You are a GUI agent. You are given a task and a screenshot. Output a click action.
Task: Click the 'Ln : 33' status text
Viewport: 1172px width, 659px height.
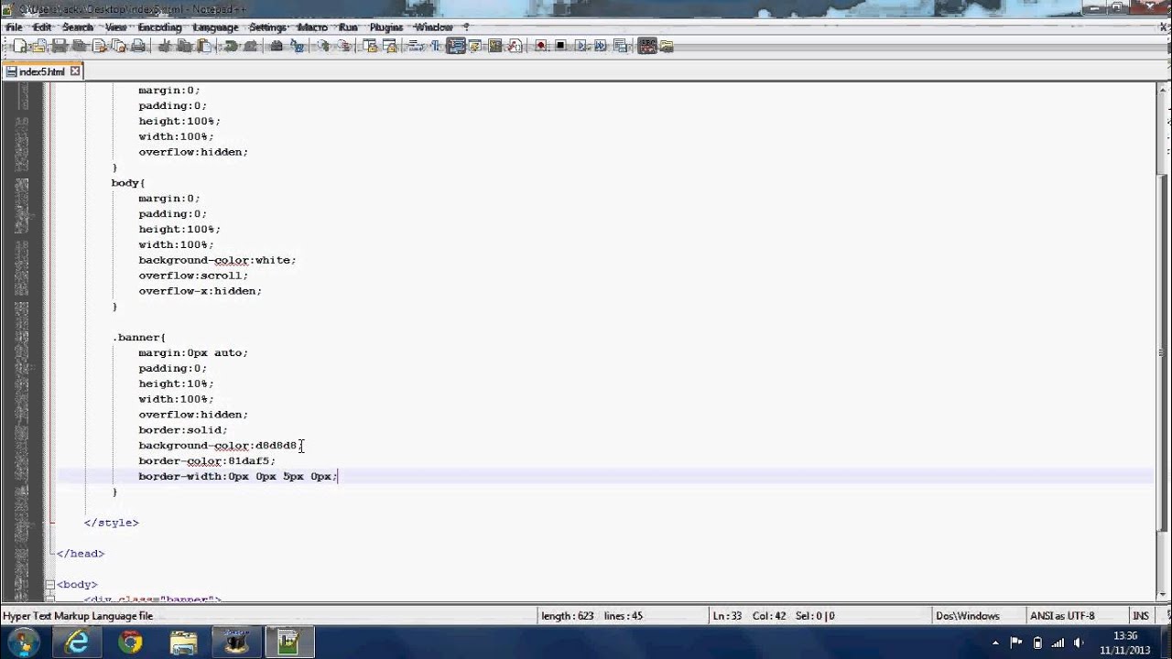click(727, 616)
